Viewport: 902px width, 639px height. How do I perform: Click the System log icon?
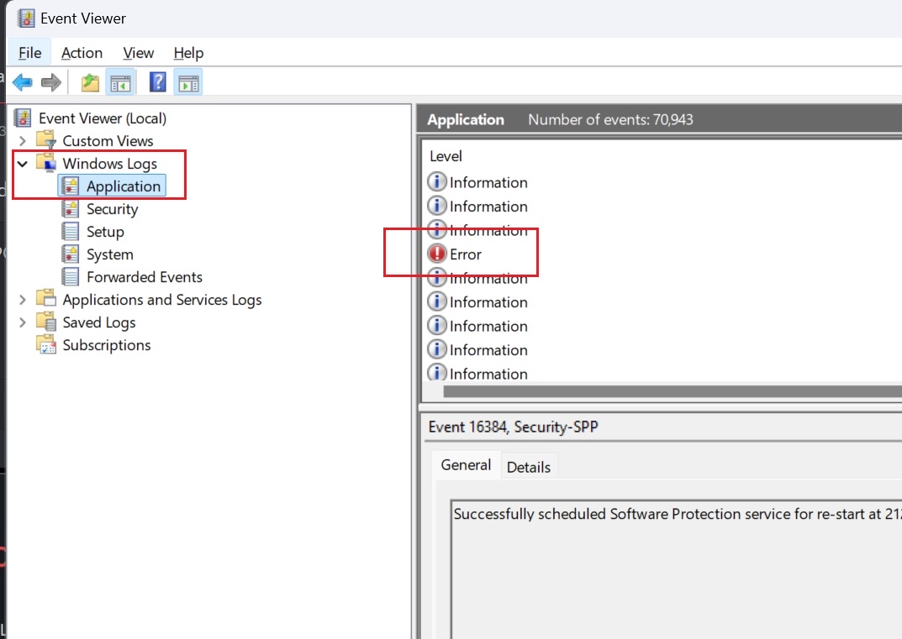(70, 254)
